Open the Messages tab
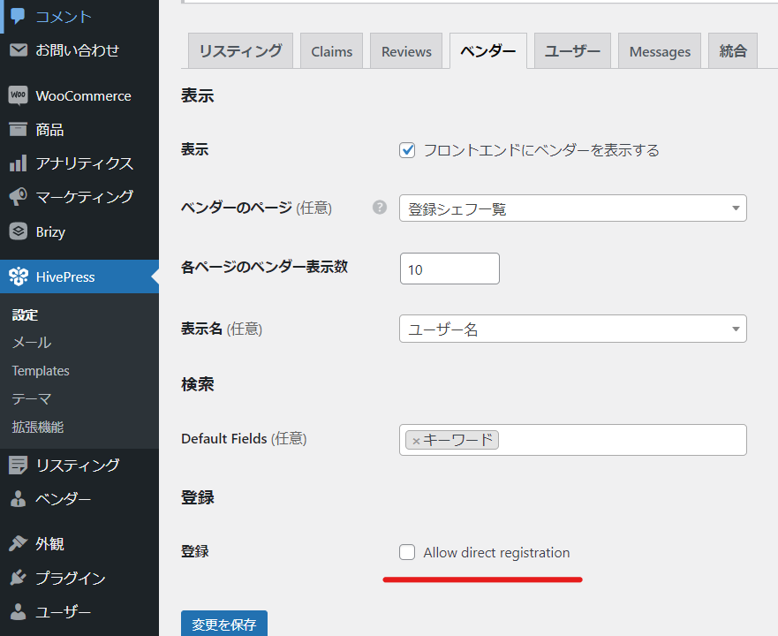Image resolution: width=778 pixels, height=636 pixels. point(660,52)
